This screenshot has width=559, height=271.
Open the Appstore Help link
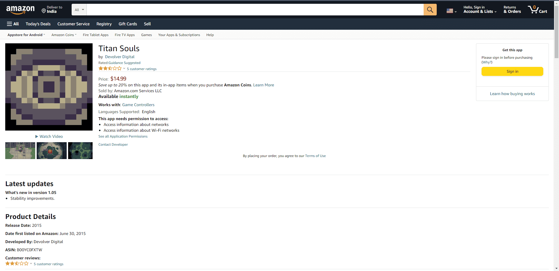pos(210,35)
